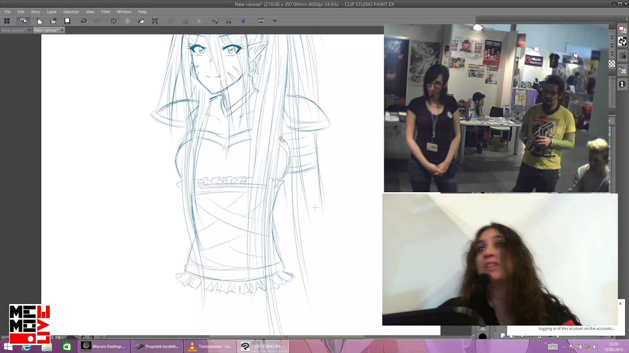Open the Help menu

(x=142, y=12)
